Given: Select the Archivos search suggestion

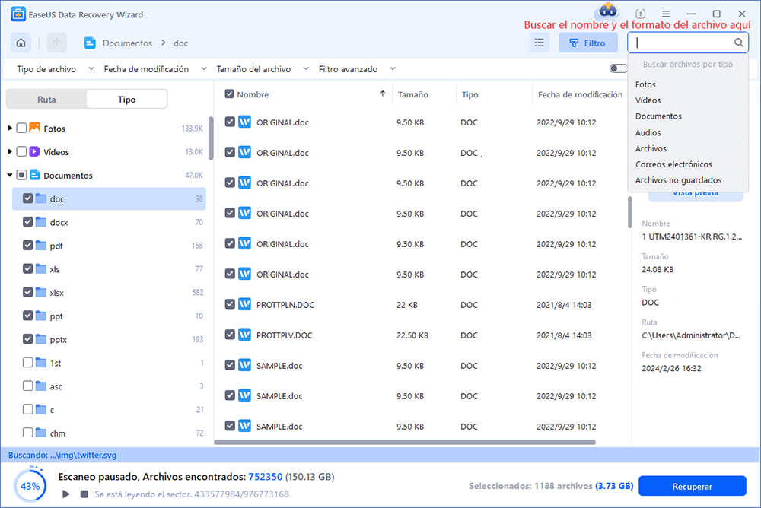Looking at the screenshot, I should point(651,148).
